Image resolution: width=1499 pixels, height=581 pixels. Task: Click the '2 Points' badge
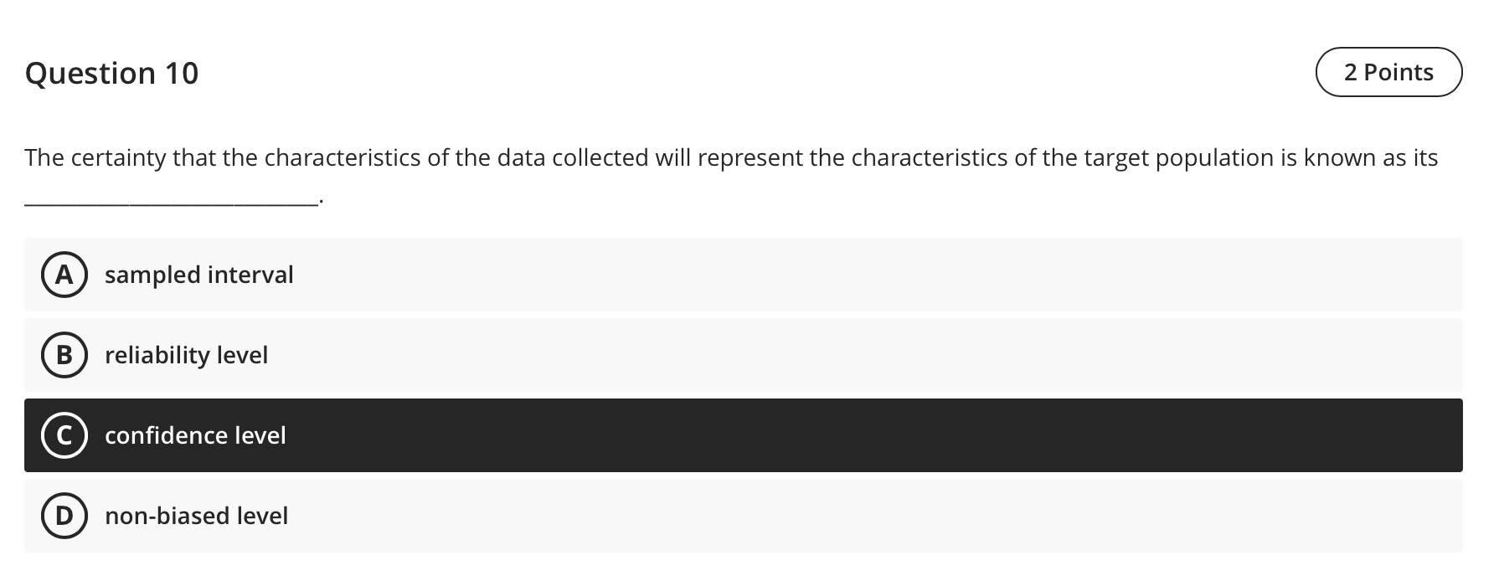(x=1388, y=72)
